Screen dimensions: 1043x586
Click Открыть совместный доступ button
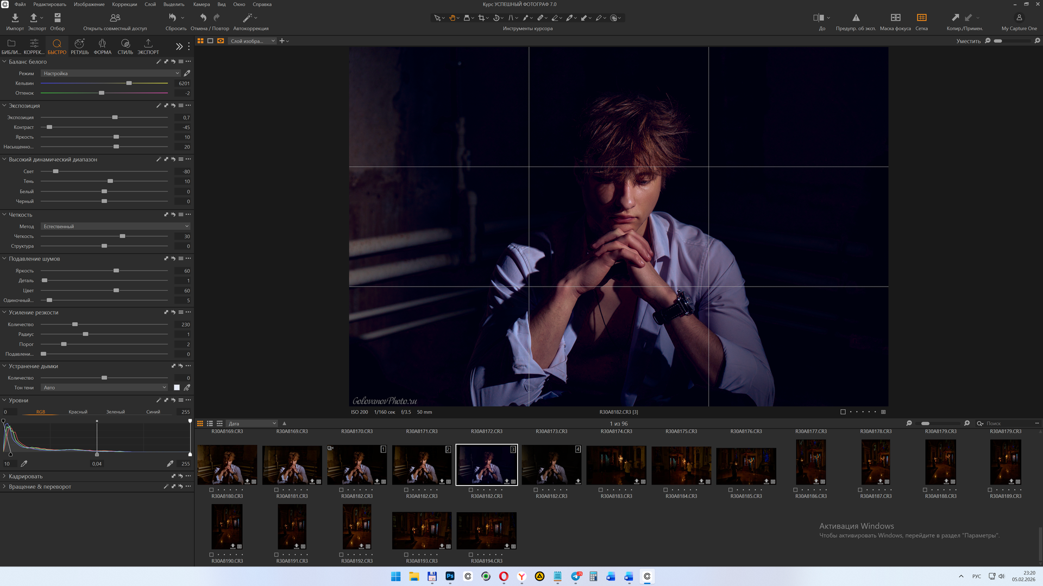(x=115, y=22)
